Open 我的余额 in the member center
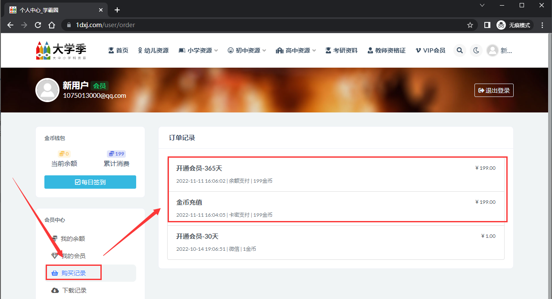Screen dimensions: 552x299 tap(72, 239)
